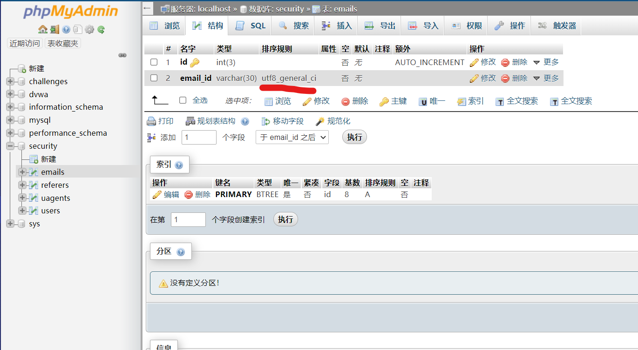Click field count input showing 1
Viewport: 638px width, 350px height.
[199, 137]
